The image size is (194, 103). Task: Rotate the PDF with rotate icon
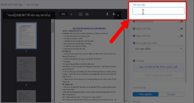click(x=87, y=14)
